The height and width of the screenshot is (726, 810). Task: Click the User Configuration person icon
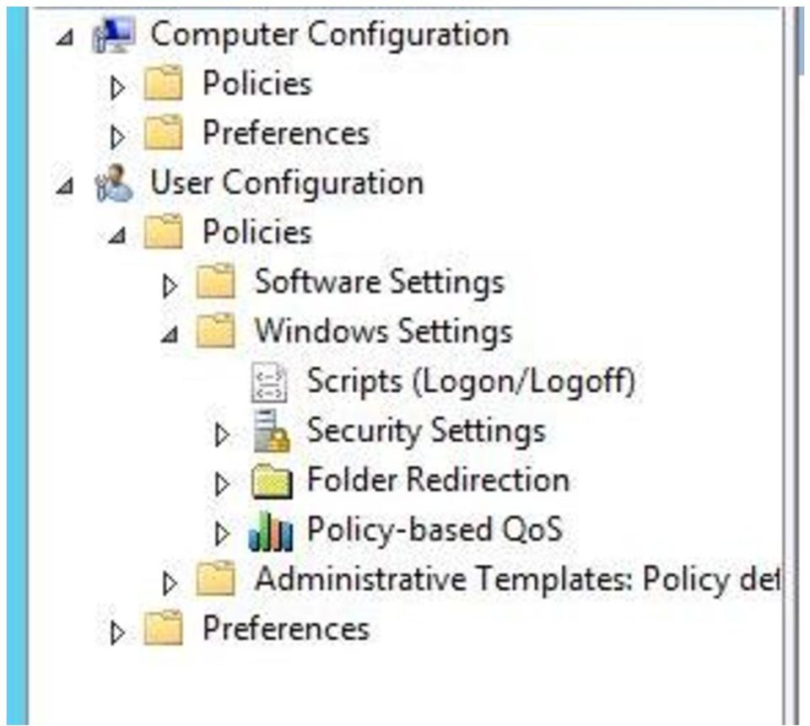[114, 183]
